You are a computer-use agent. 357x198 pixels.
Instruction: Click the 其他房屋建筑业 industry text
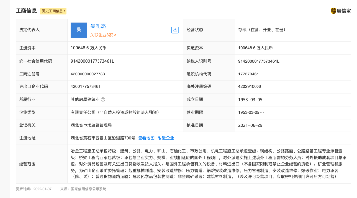click(85, 99)
